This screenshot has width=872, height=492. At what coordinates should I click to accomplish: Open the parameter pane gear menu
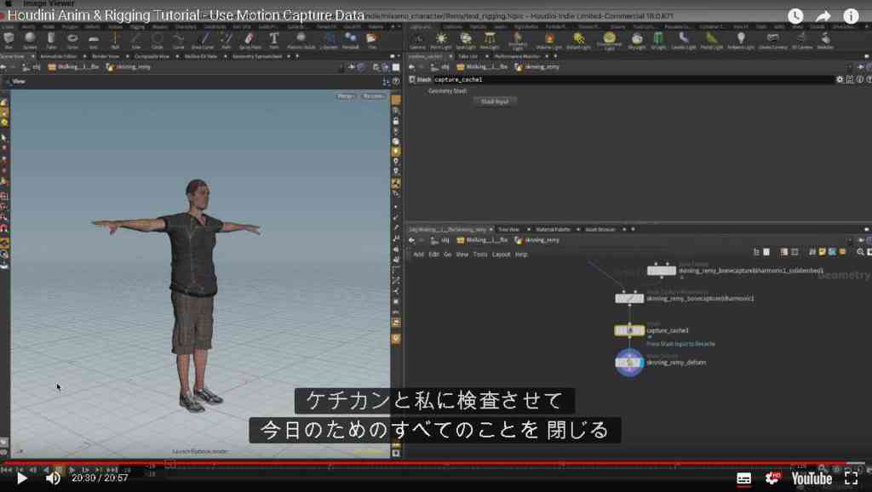839,79
